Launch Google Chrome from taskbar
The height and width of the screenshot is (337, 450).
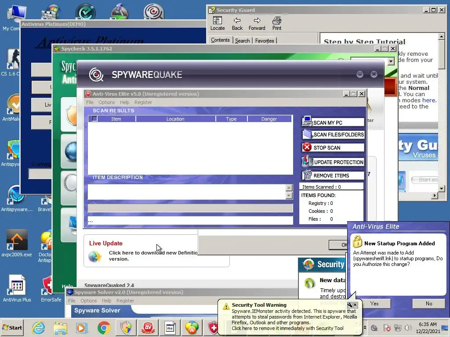point(104,328)
